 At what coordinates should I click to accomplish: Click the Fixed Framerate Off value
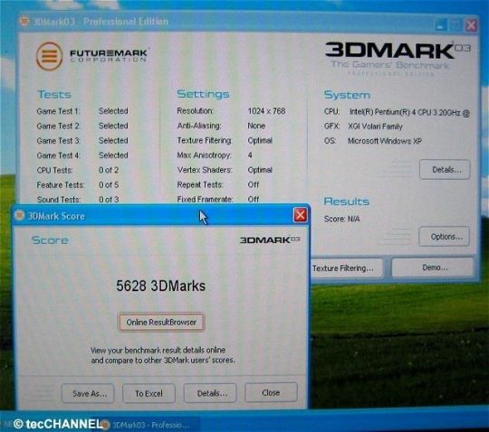click(254, 199)
